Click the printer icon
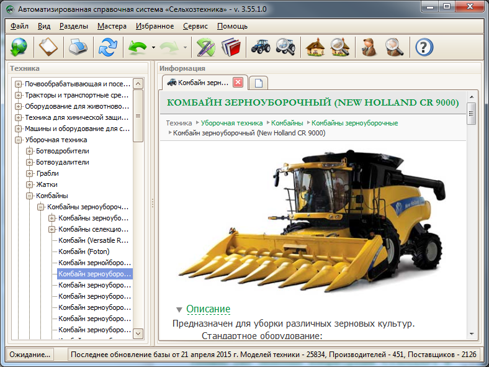This screenshot has width=489, height=367. [78, 47]
